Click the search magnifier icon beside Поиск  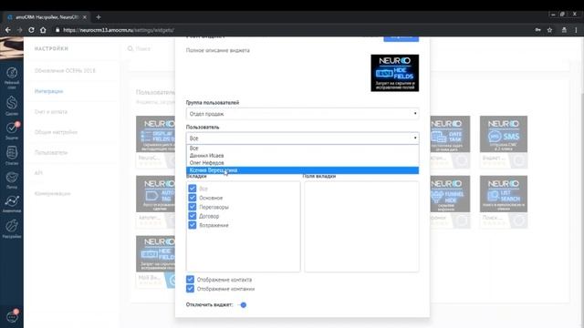click(130, 48)
